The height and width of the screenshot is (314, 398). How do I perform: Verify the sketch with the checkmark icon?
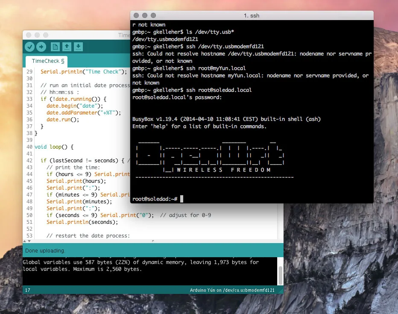click(29, 47)
